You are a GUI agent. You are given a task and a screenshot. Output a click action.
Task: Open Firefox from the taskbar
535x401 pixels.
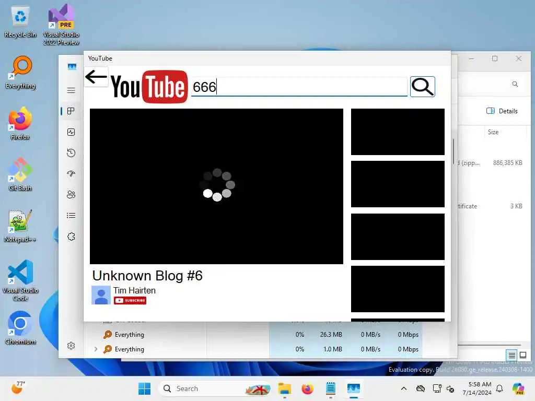(307, 388)
